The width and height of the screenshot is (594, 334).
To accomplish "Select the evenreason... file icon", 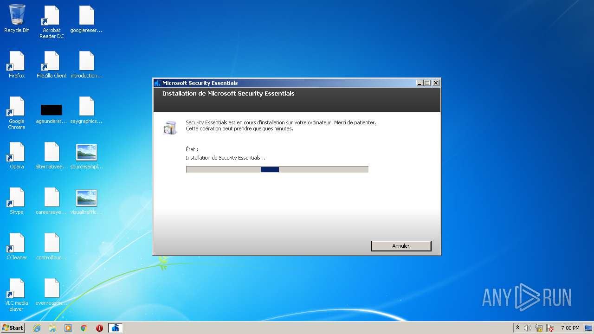I will click(52, 292).
